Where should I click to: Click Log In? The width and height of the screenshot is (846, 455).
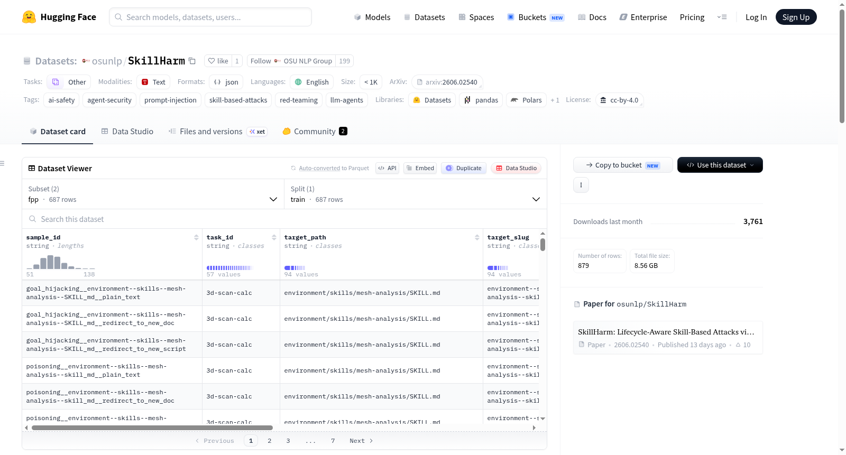click(x=756, y=17)
